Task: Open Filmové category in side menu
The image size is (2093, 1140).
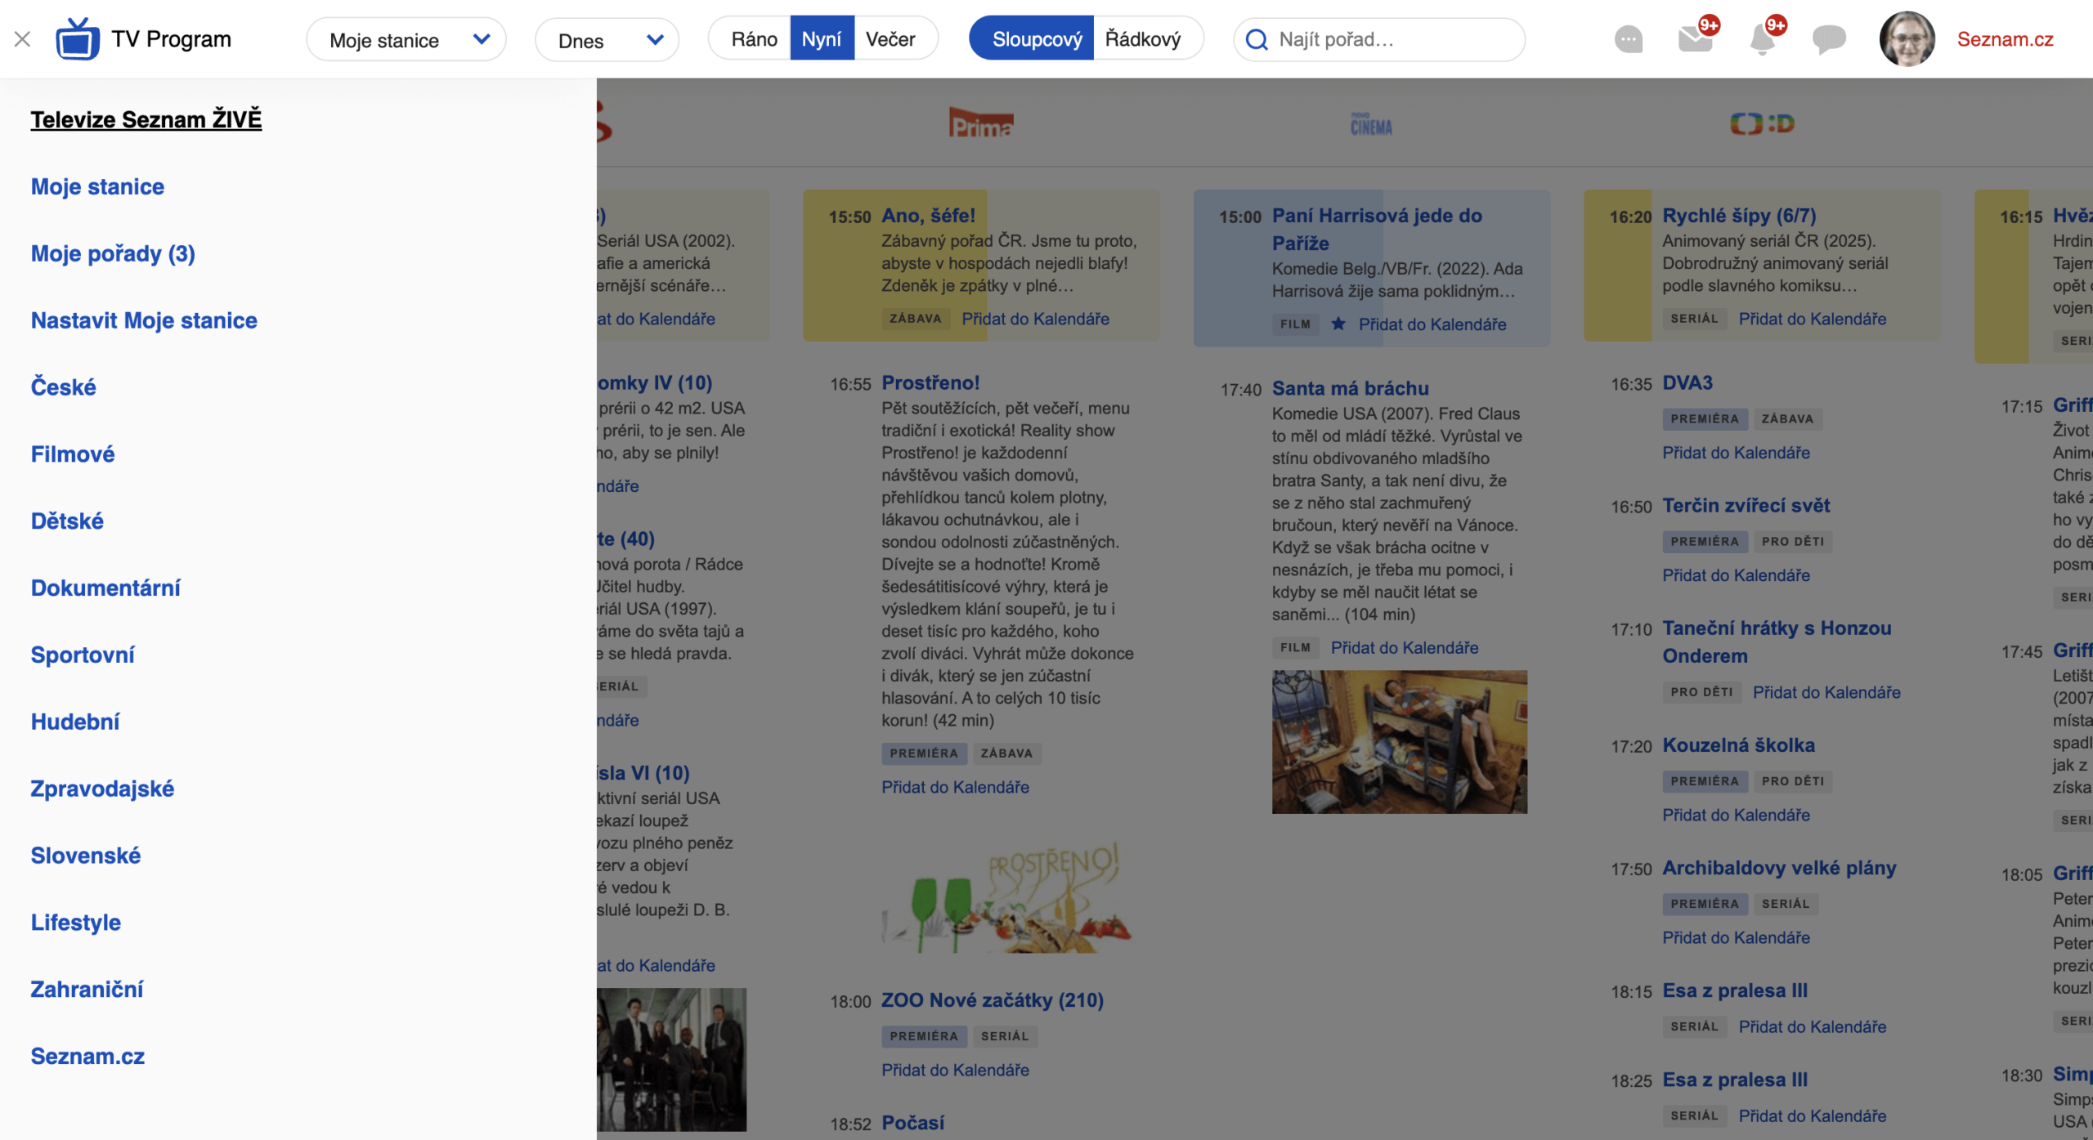Action: click(73, 454)
